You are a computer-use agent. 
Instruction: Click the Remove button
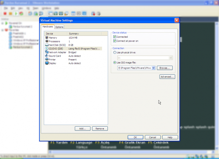pos(100,129)
